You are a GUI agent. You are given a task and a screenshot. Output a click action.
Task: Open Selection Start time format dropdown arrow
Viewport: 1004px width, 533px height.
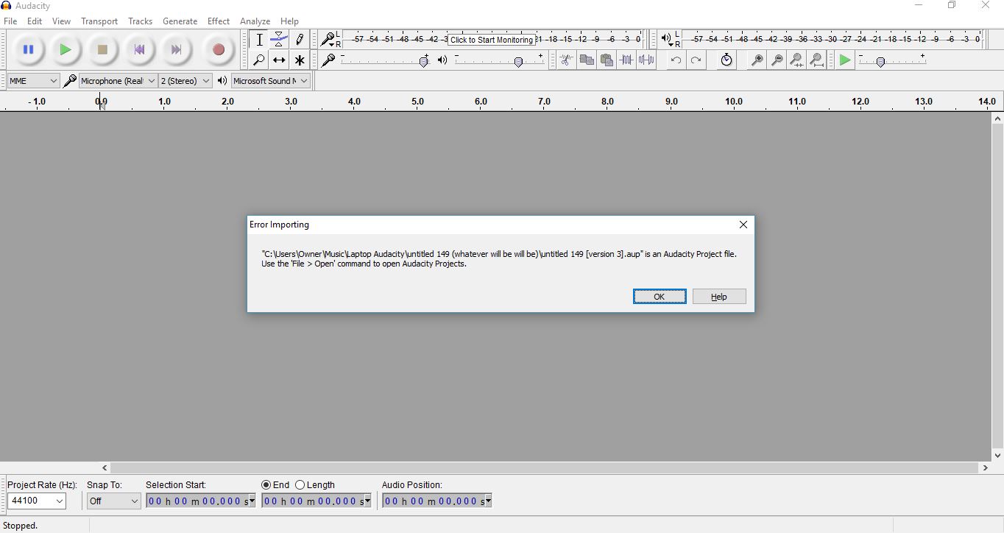pyautogui.click(x=251, y=501)
